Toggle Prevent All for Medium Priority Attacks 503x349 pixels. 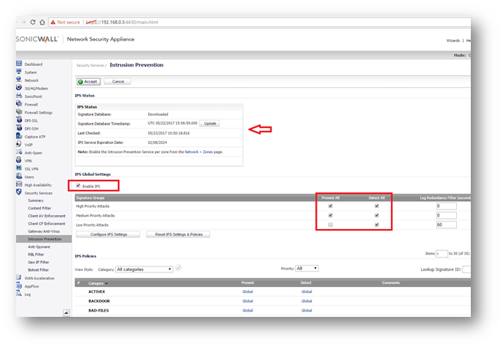pos(330,215)
